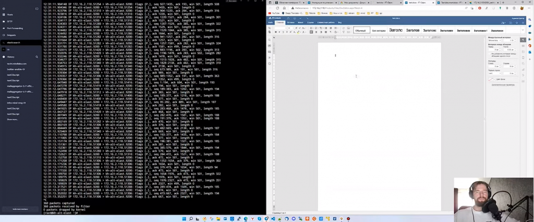Search the History list with magnifier icon

coord(37,57)
